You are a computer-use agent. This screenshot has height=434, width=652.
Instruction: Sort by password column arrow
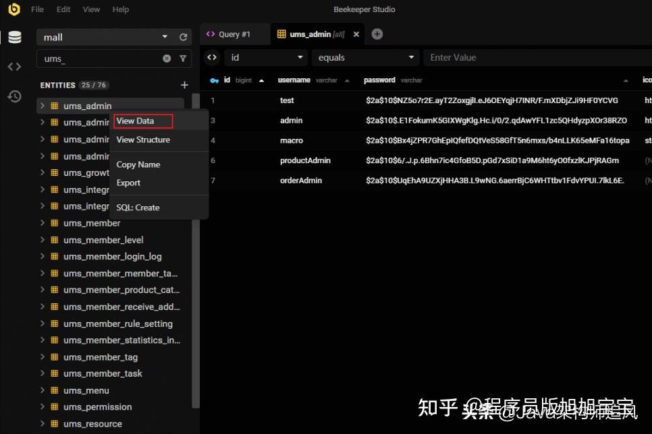tap(626, 81)
